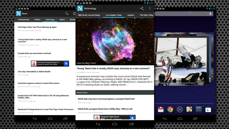Refresh the News feed list
This screenshot has width=229, height=129.
point(74,14)
